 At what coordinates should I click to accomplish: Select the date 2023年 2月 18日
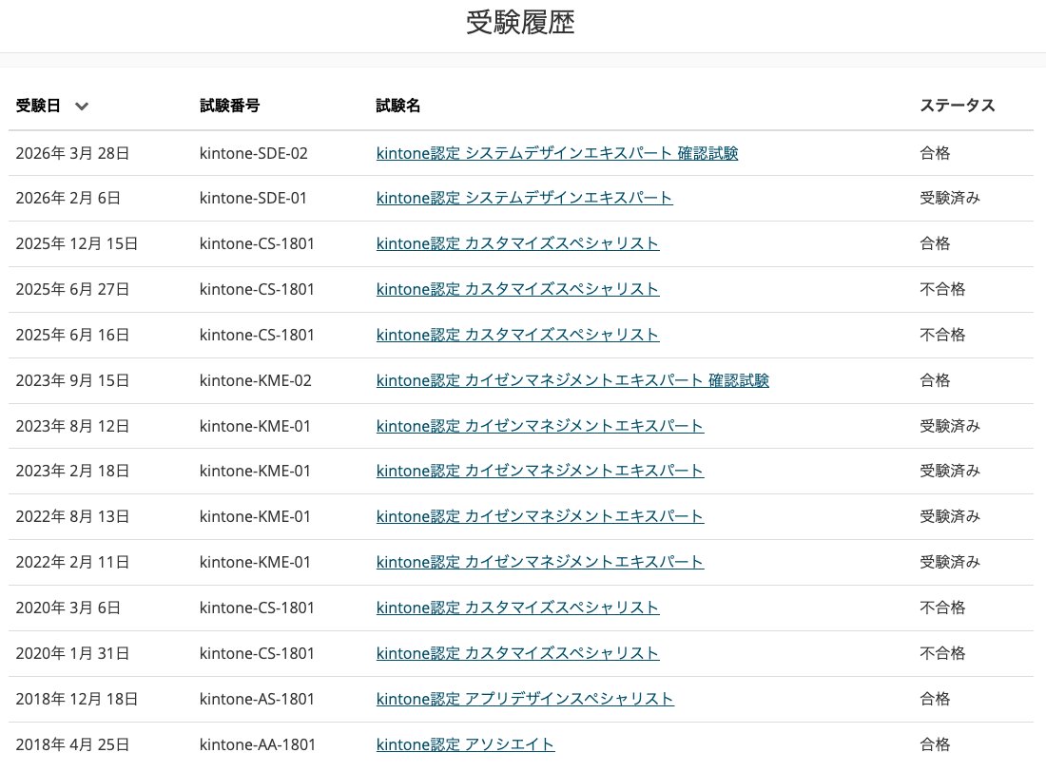[72, 471]
